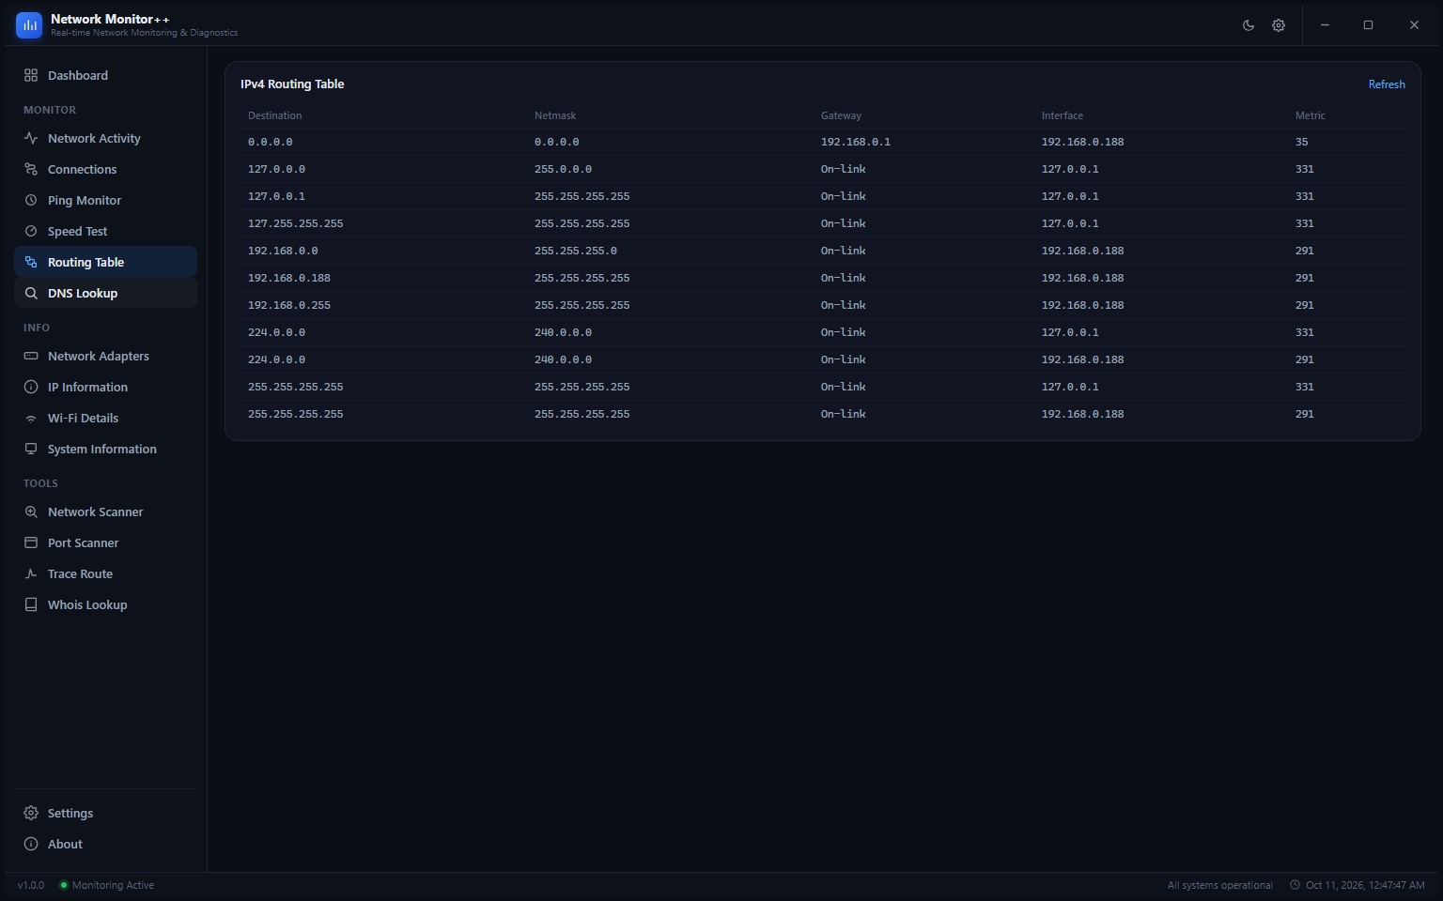Toggle dark mode with moon icon
1443x901 pixels.
click(1249, 25)
